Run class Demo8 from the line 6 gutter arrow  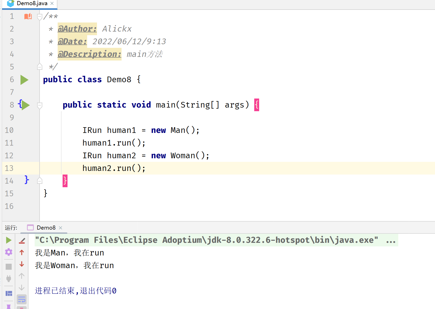click(24, 80)
